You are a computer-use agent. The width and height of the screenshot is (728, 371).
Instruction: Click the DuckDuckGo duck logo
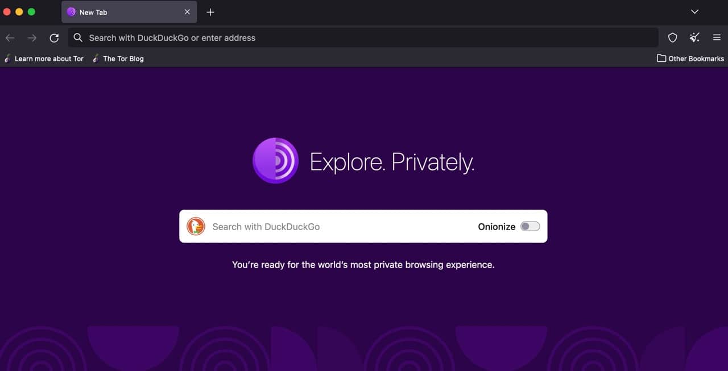[x=196, y=227]
